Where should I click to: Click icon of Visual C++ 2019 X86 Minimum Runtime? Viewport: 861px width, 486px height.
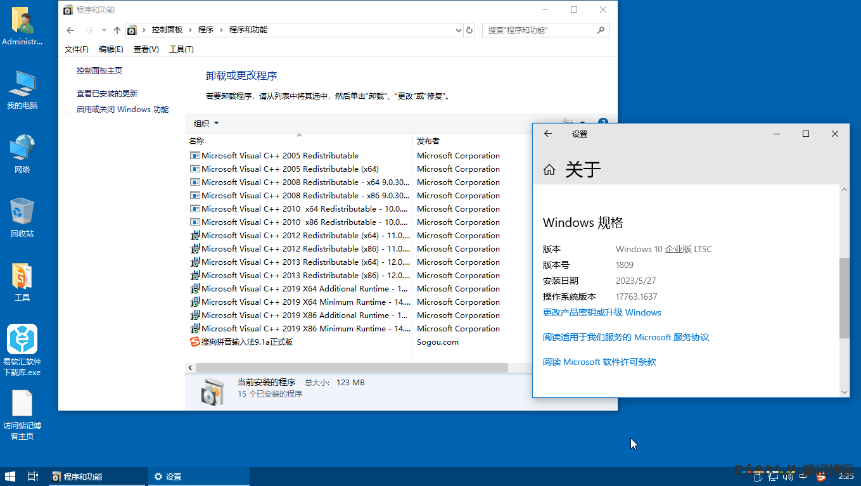pyautogui.click(x=195, y=329)
